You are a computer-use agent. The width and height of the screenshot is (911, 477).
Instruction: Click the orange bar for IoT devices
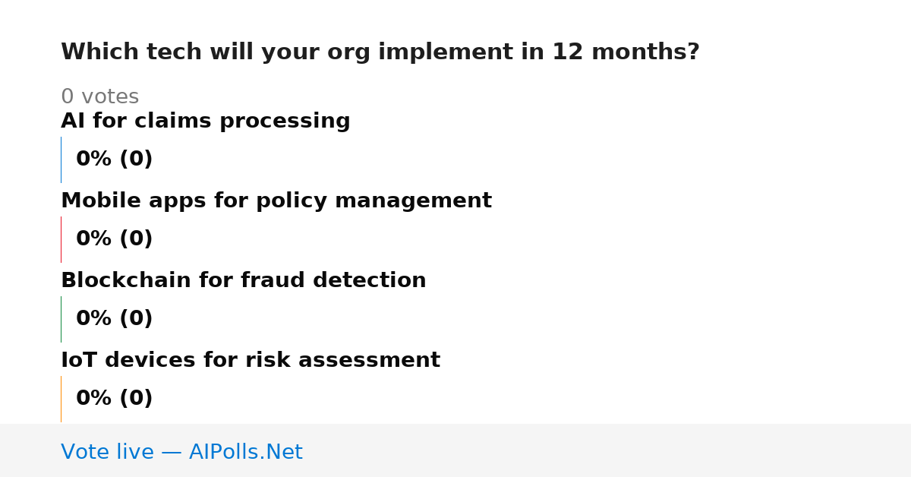pyautogui.click(x=61, y=399)
